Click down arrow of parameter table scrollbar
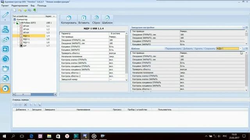The image size is (250, 140). (x=127, y=80)
